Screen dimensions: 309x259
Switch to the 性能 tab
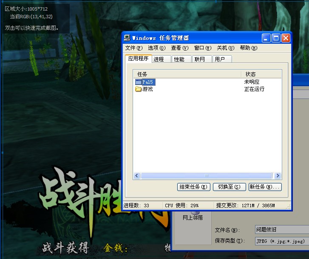(181, 59)
